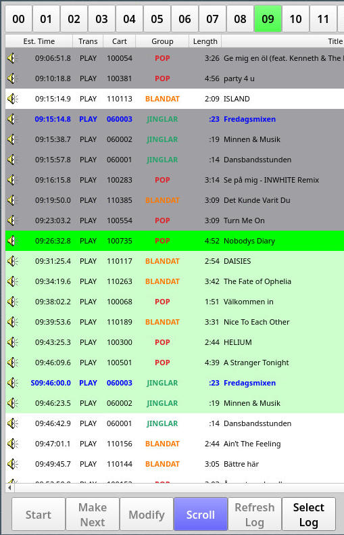This screenshot has height=535, width=344.
Task: Click the speaker icon in the HELIUM row
Action: click(13, 342)
